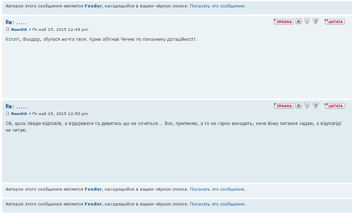Open info question-mark icon on 12:50 post
This screenshot has width=352, height=214.
(316, 106)
